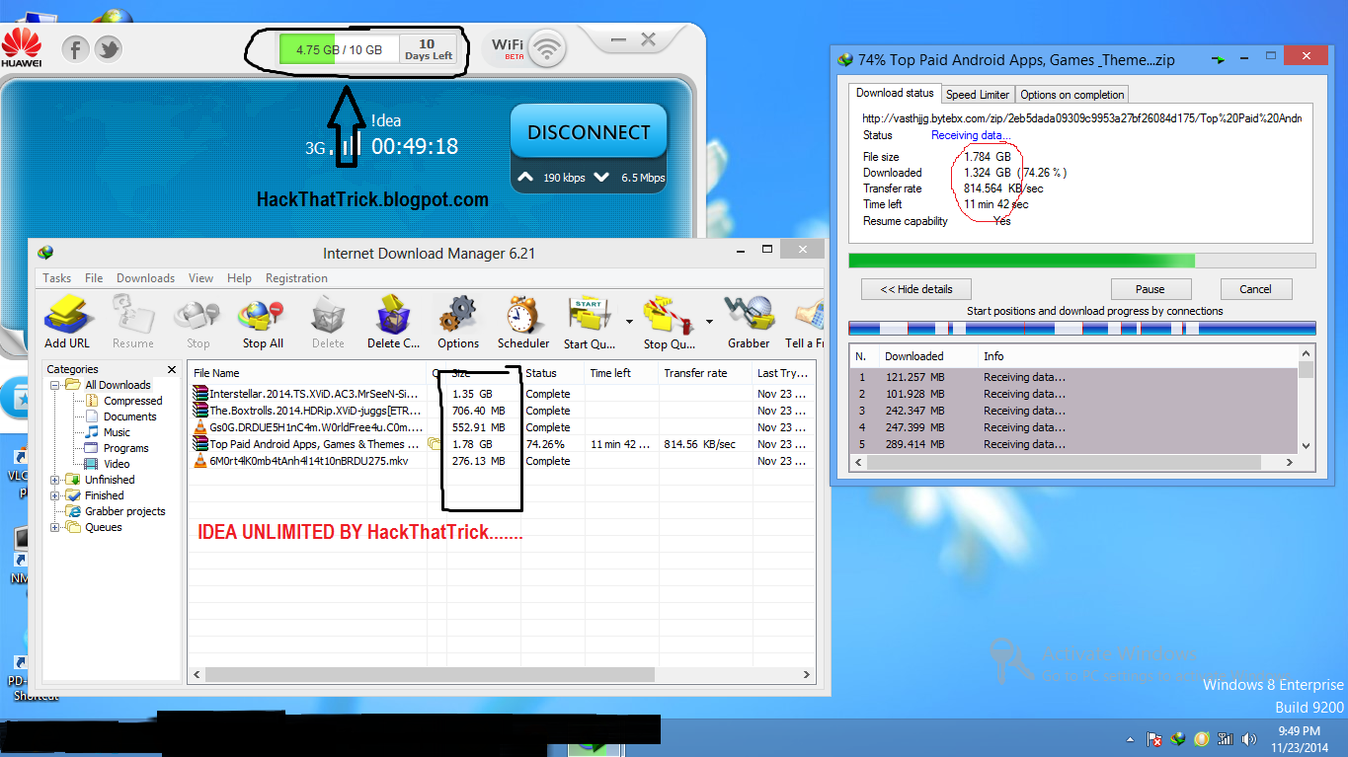The image size is (1348, 757).
Task: Click the DISCONNECT button
Action: [x=589, y=132]
